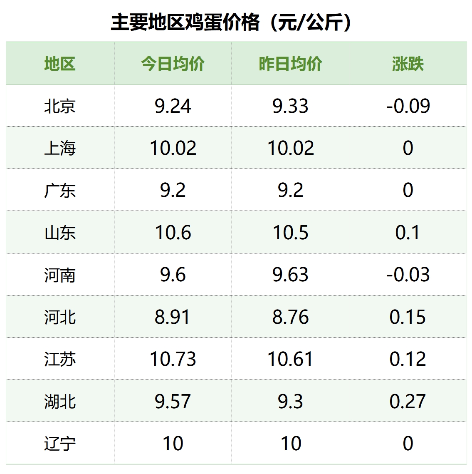The image size is (472, 474).
Task: Click Beijing's today price 9.24
Action: coord(173,106)
